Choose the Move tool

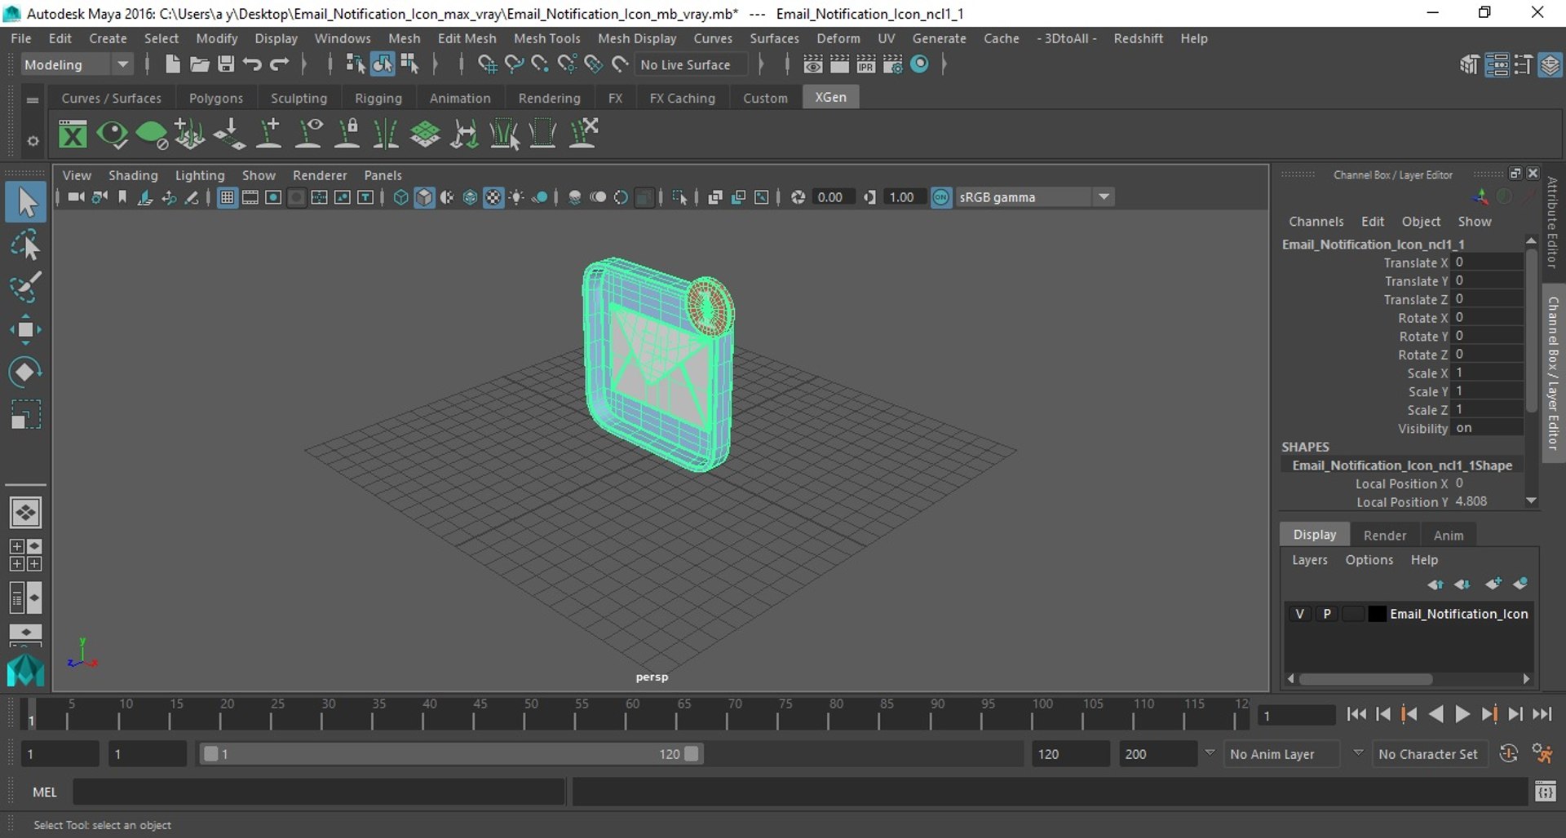[25, 329]
